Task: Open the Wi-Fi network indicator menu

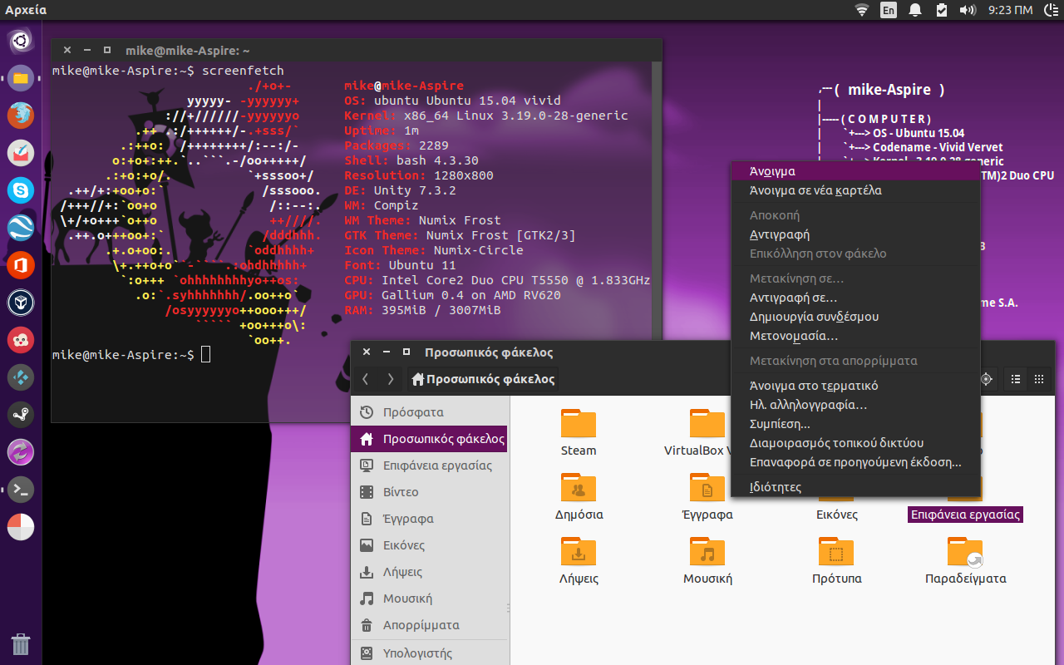Action: click(x=862, y=10)
